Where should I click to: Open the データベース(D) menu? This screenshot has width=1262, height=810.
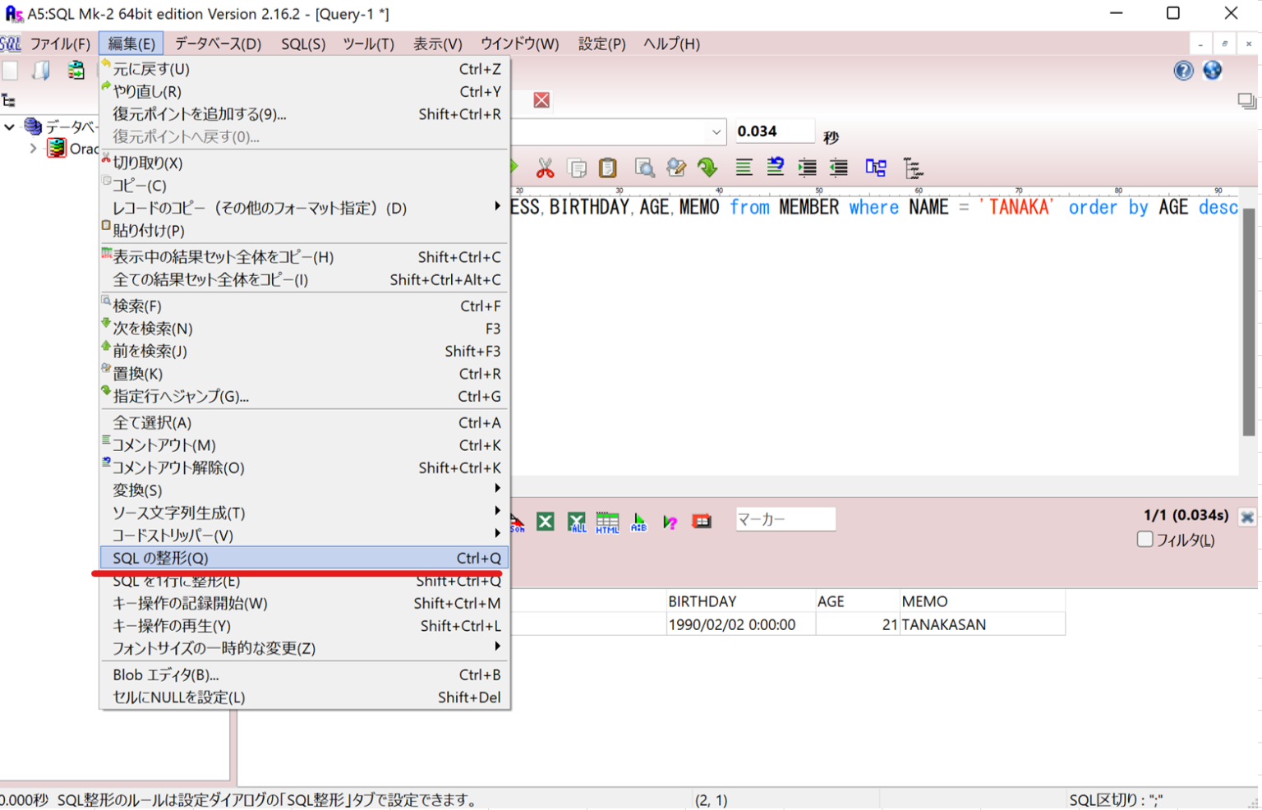pos(217,44)
